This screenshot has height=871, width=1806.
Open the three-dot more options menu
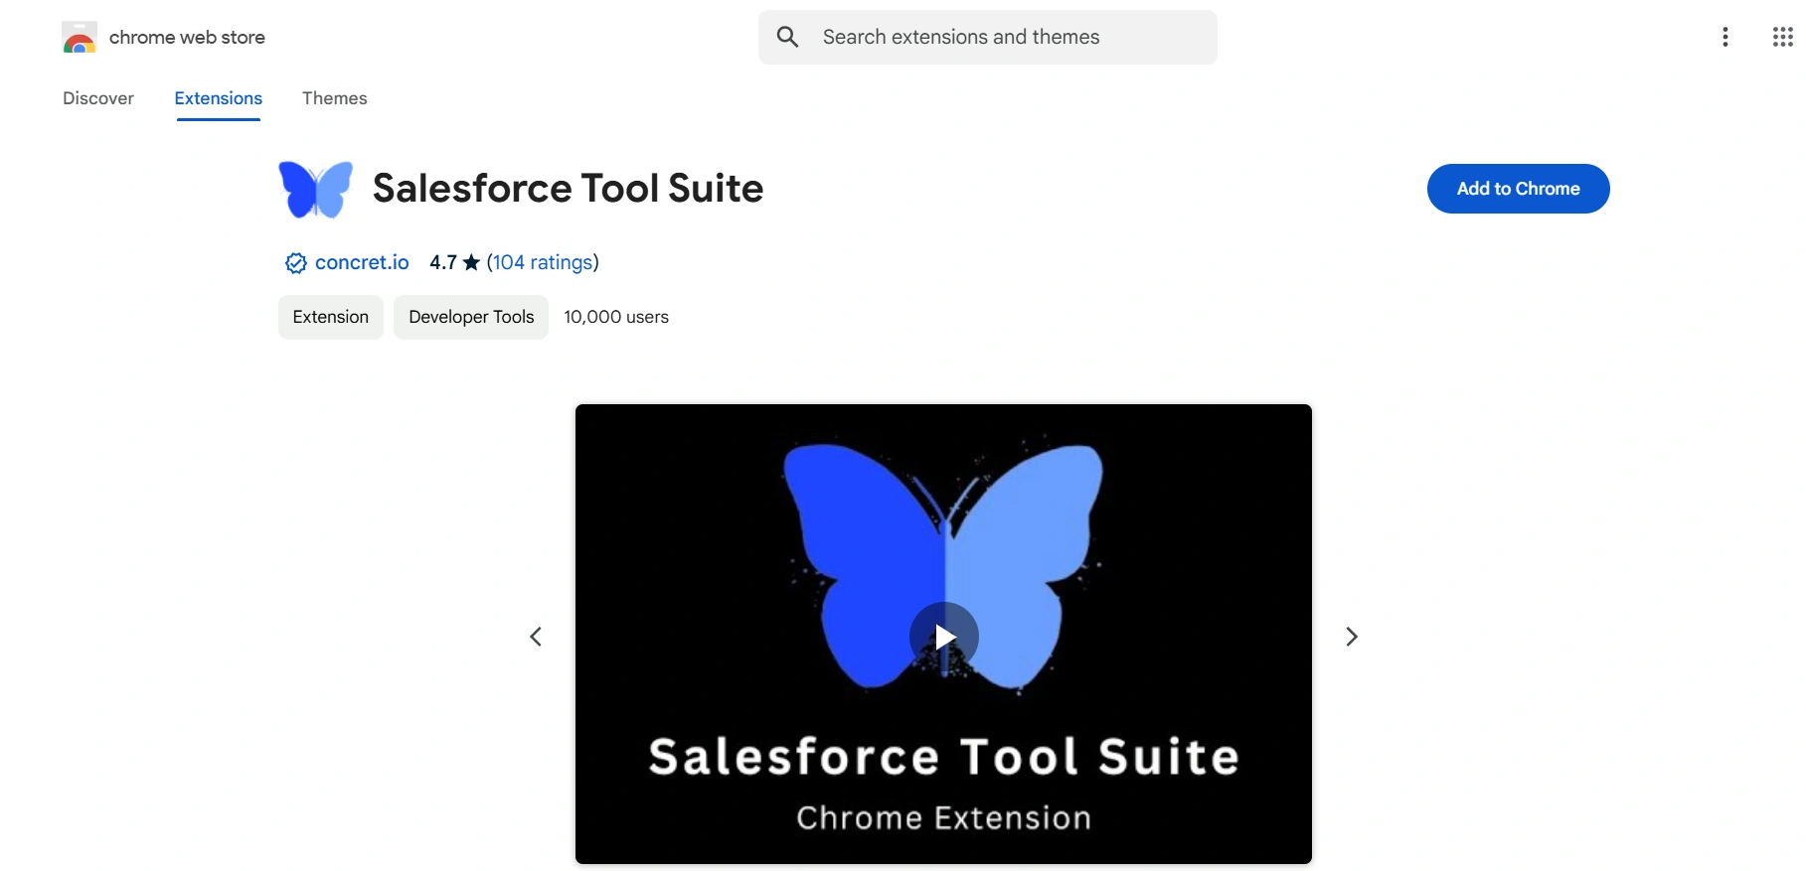tap(1725, 38)
